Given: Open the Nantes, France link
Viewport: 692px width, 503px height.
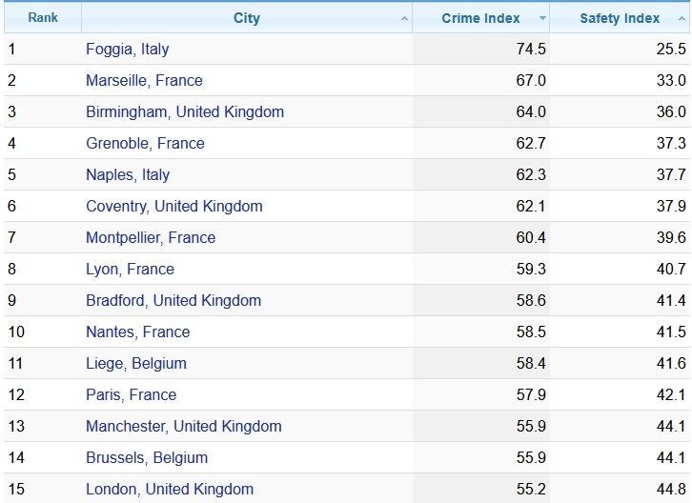Looking at the screenshot, I should pyautogui.click(x=138, y=332).
